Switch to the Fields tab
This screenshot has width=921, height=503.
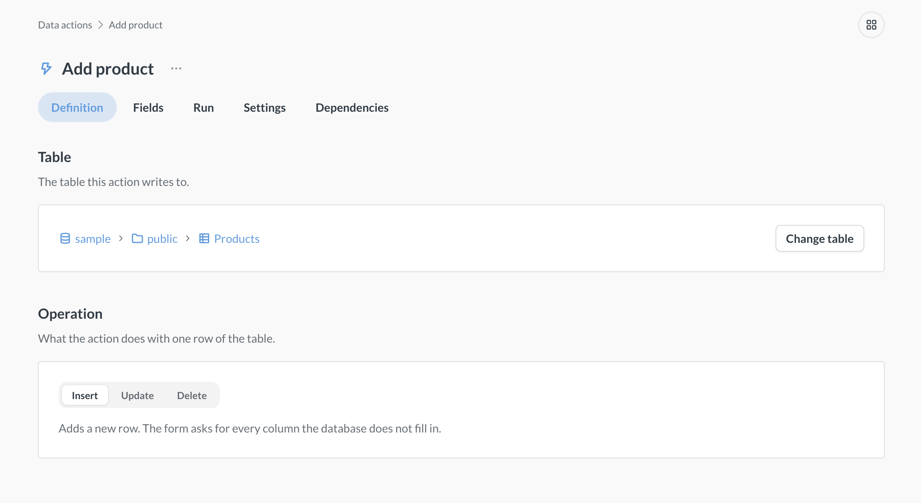pyautogui.click(x=148, y=107)
